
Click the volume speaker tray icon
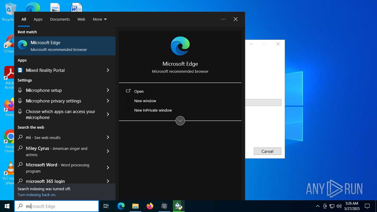coord(339,206)
